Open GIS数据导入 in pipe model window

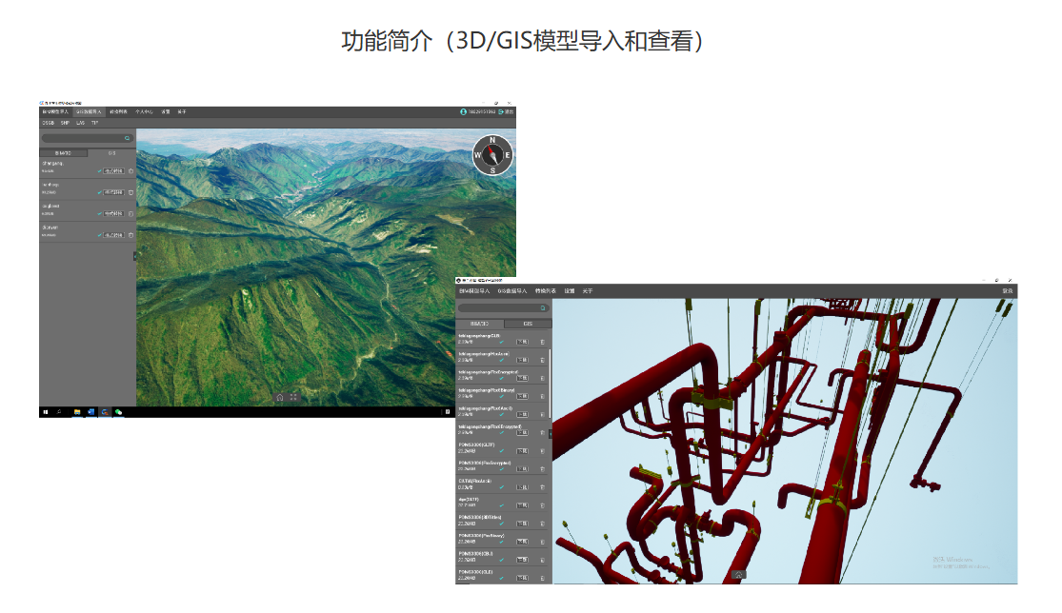tap(512, 291)
